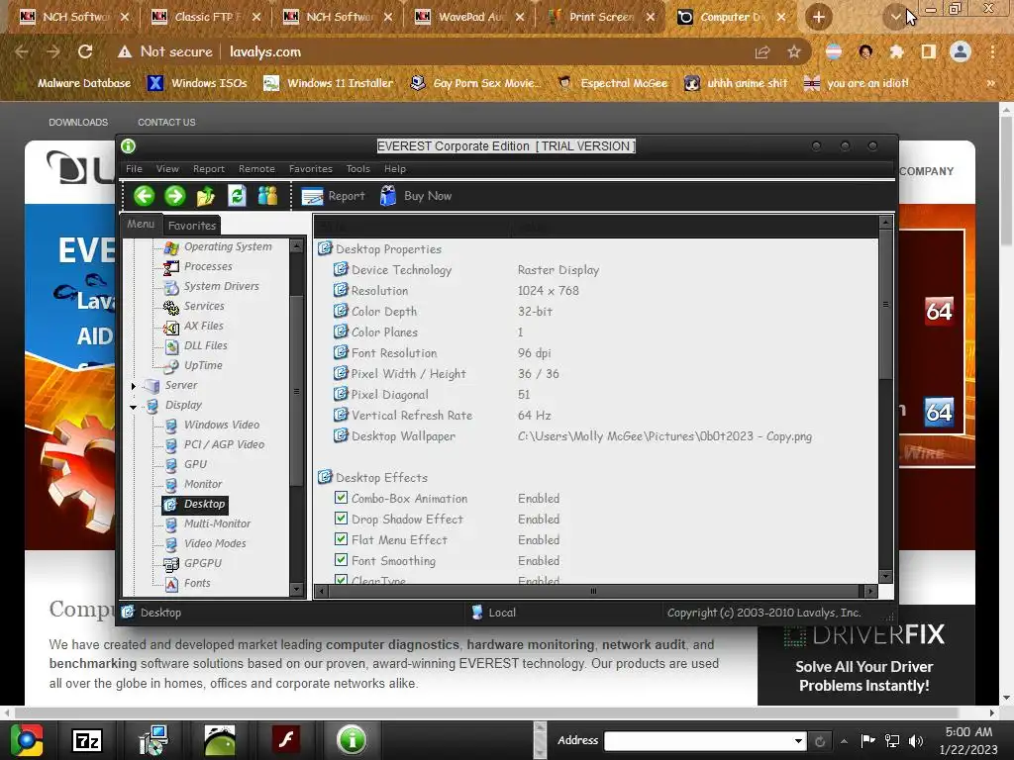Screen dimensions: 1014x760
Task: Refresh the EVEREST page
Action: point(237,195)
